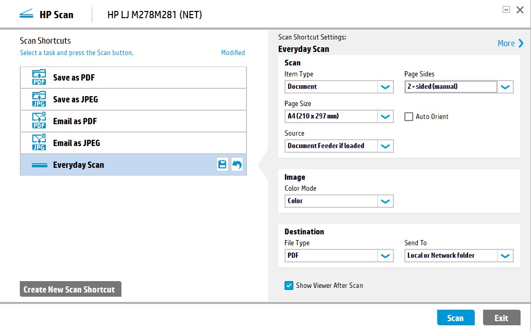Viewport: 531px width, 331px height.
Task: Enable the Auto Orient checkbox
Action: tap(409, 116)
